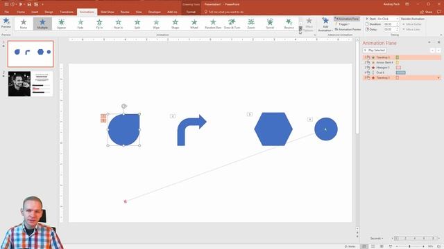The image size is (444, 249).
Task: Click the rotate handle above the teardrop
Action: coord(123,106)
